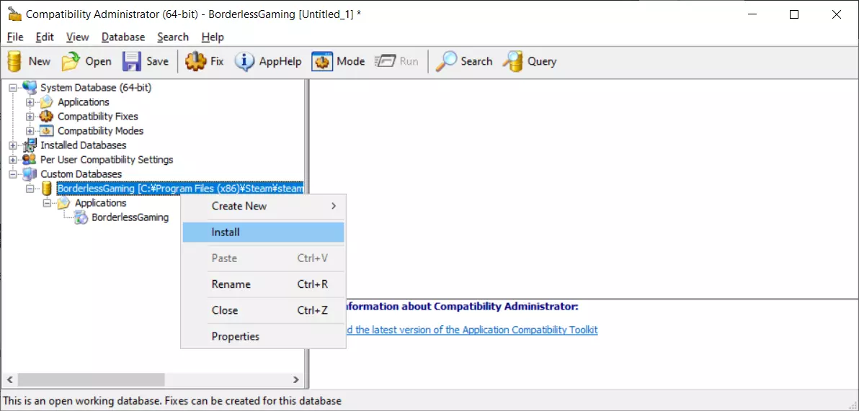This screenshot has height=411, width=859.
Task: Click Applications folder icon under BorderlessGaming database
Action: click(x=63, y=203)
